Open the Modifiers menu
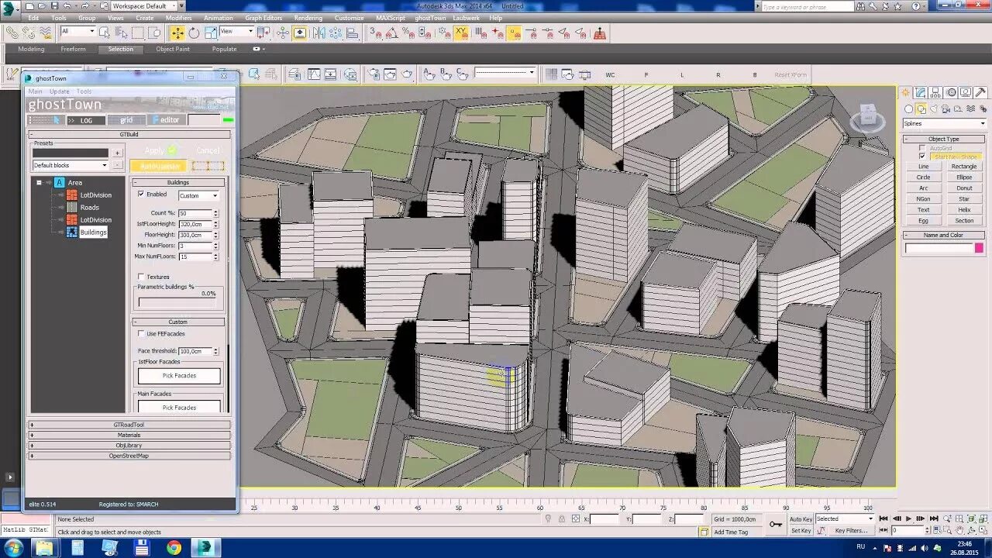992x558 pixels. pyautogui.click(x=178, y=18)
